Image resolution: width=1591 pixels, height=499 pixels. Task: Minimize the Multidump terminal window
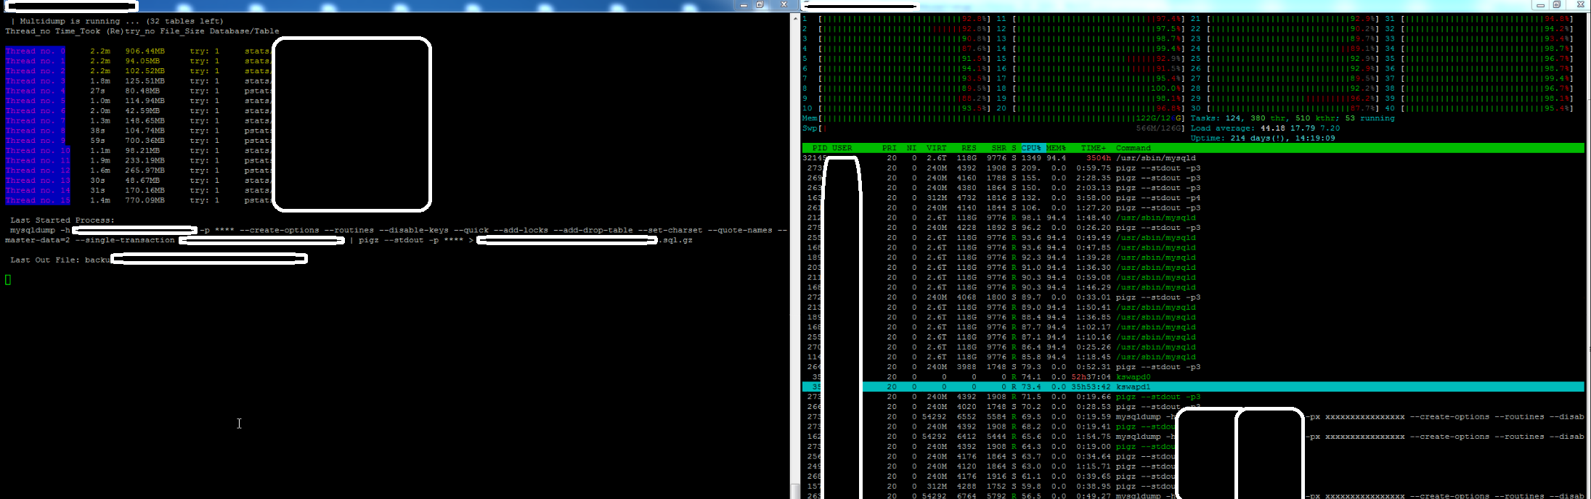tap(743, 5)
